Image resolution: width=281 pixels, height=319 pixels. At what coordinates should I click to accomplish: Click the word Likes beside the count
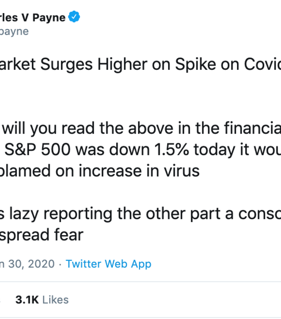[x=55, y=300]
